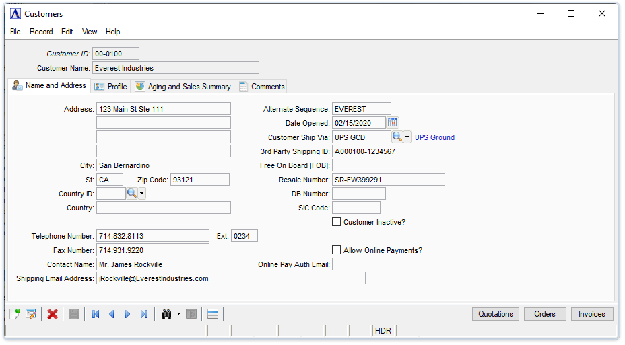The width and height of the screenshot is (625, 345).
Task: Go to the previous customer record
Action: click(112, 314)
